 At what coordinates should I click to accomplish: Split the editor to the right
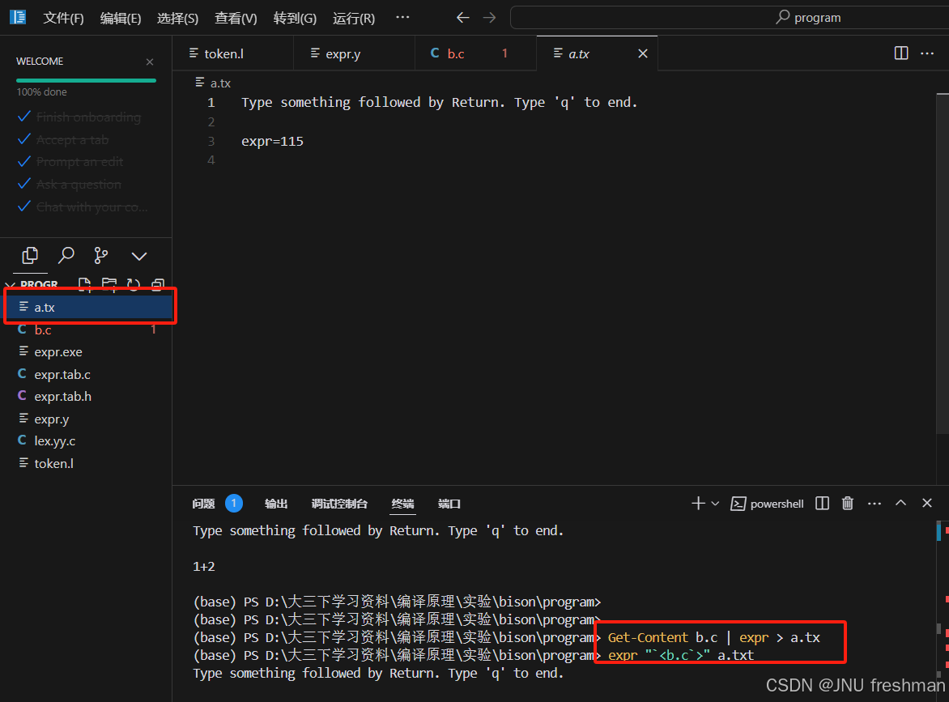point(901,53)
